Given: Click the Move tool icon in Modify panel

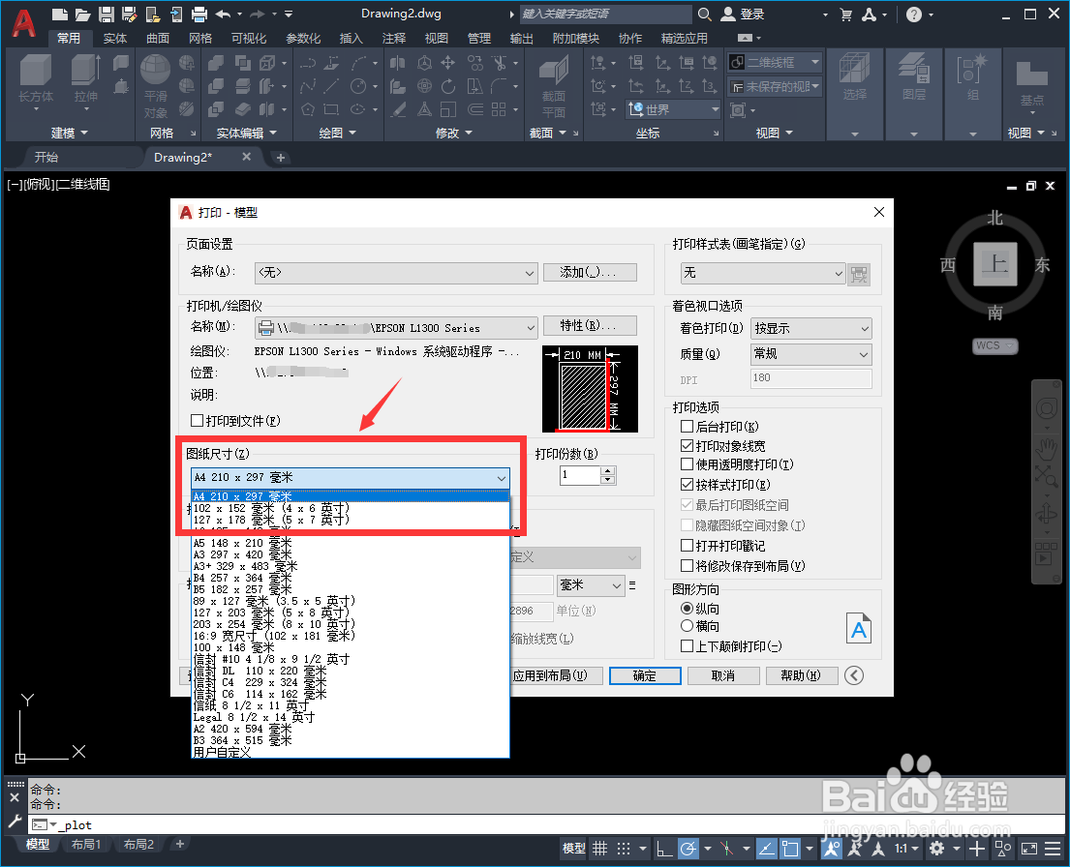Looking at the screenshot, I should [447, 63].
